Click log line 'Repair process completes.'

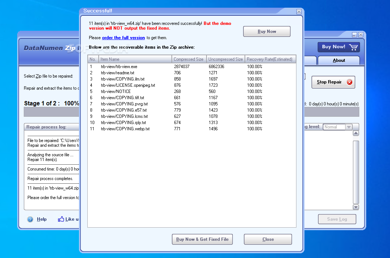[x=50, y=179]
